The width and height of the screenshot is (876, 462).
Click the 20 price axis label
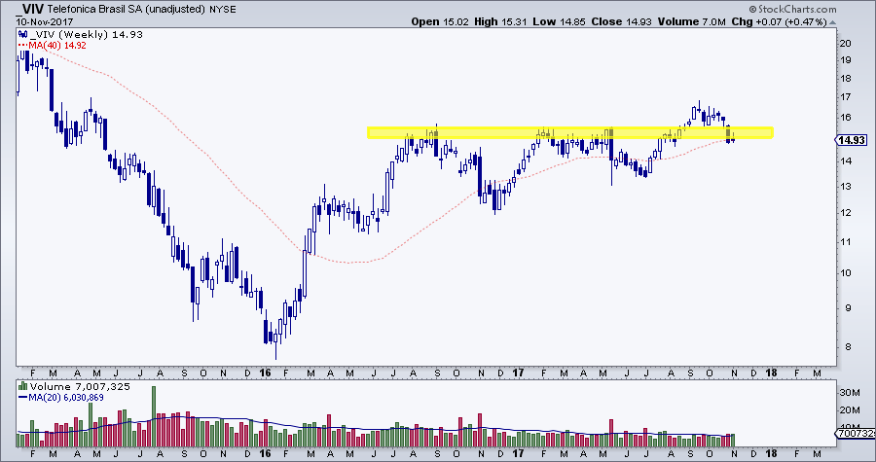point(845,44)
